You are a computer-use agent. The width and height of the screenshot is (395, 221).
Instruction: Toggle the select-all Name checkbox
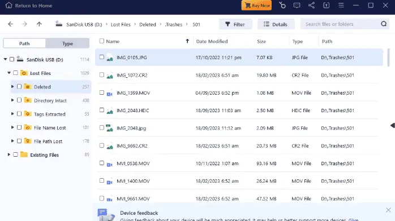(102, 41)
